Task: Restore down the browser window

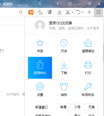Action: 89,4
